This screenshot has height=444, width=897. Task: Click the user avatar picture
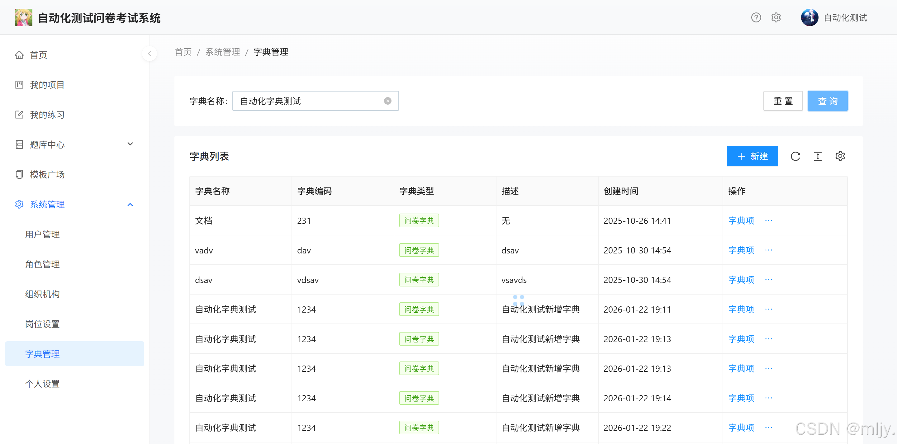(x=809, y=17)
